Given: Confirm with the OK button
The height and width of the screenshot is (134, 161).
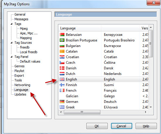Looking at the screenshot, I should (97, 126).
